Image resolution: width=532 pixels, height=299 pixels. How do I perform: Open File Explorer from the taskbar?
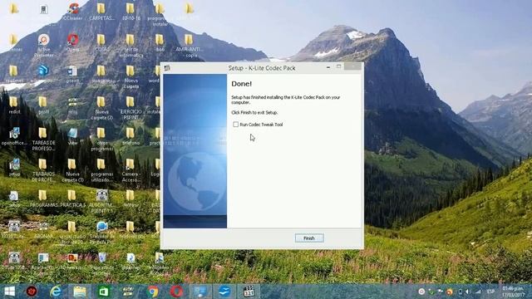[x=80, y=292]
